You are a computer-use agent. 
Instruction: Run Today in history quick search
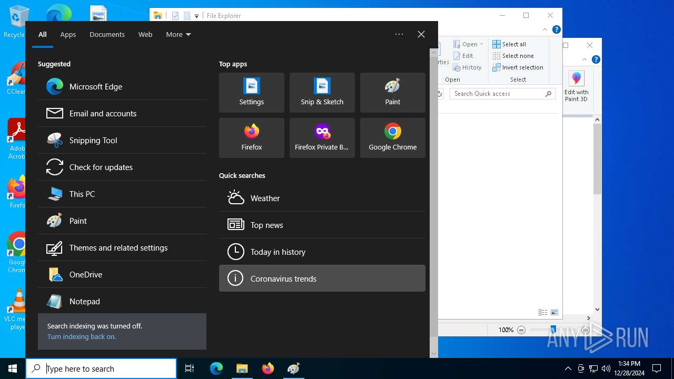click(x=322, y=252)
